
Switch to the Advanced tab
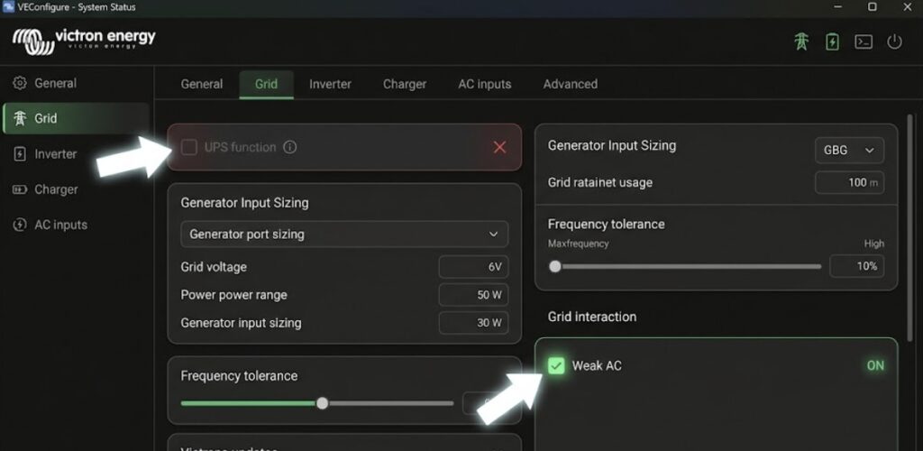571,84
